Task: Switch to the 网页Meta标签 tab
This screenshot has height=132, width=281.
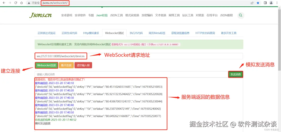Action: point(157,33)
